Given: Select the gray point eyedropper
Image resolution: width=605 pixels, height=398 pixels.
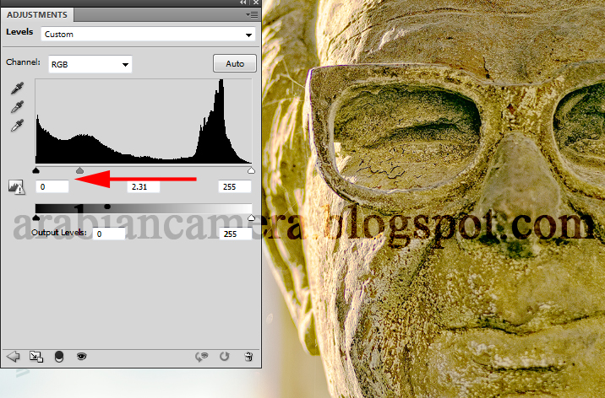Looking at the screenshot, I should (17, 106).
